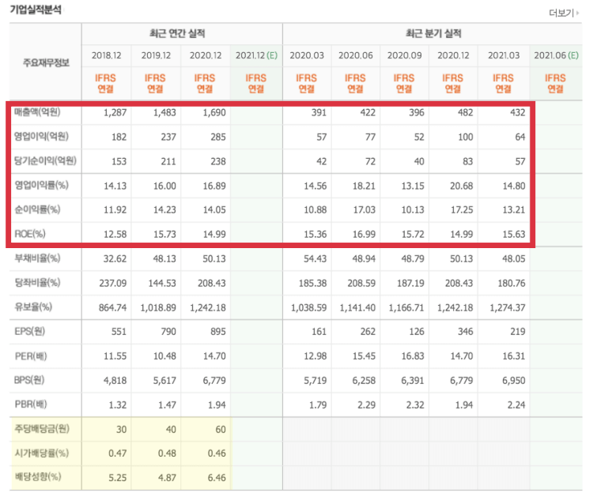Viewport: 593px width, 497px height.
Task: Click the 부채비율(%) row label
Action: click(37, 258)
